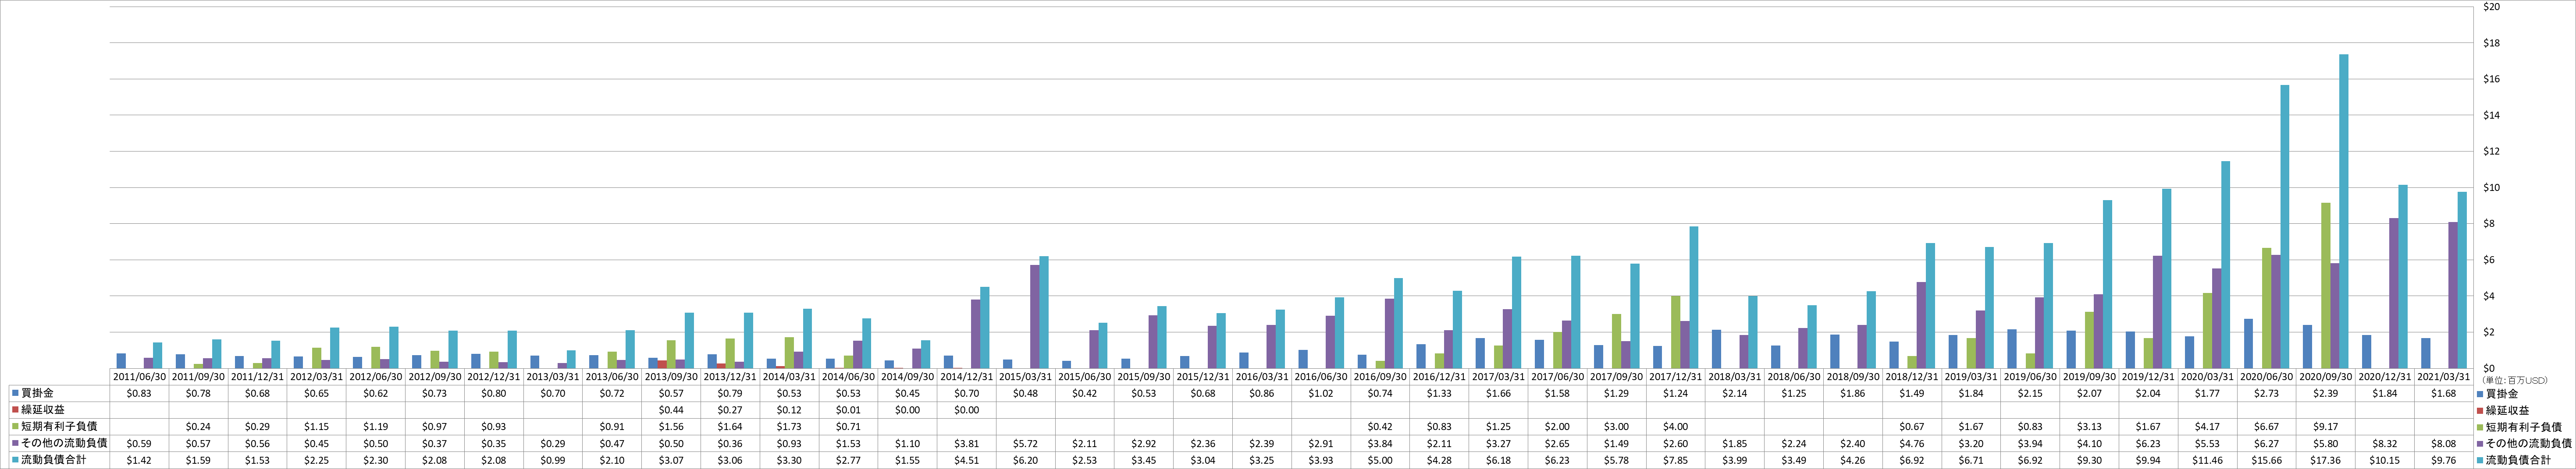Select the $15.66 cell under 2020/06/30
Viewport: 2576px width, 469px height.
pos(2267,460)
